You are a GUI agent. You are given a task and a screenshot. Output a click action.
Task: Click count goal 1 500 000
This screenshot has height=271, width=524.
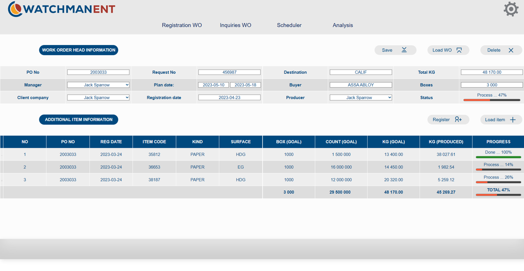point(341,154)
